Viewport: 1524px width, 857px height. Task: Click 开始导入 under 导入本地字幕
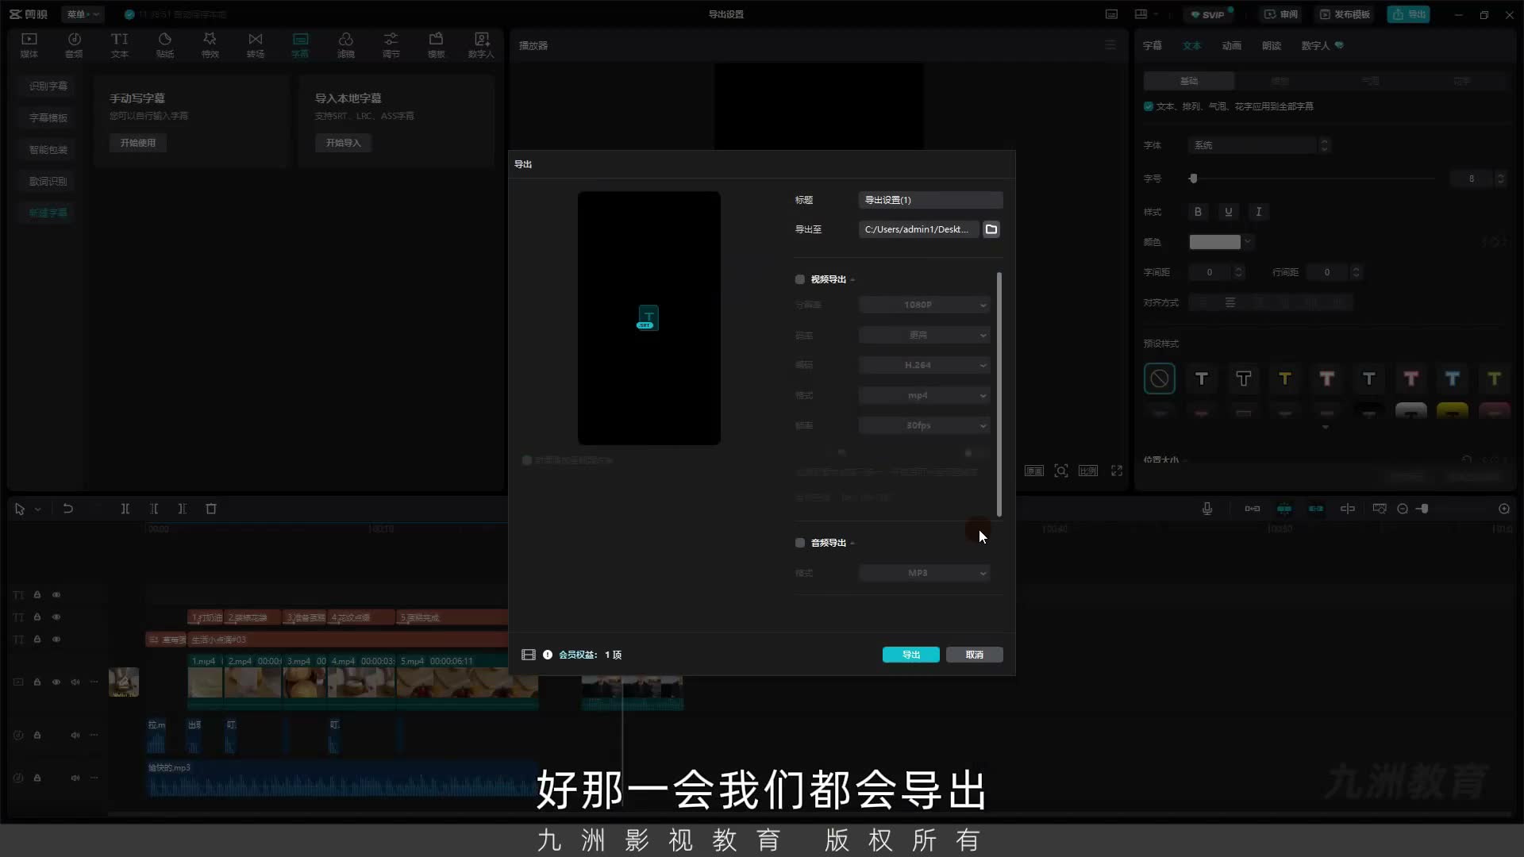(x=344, y=143)
